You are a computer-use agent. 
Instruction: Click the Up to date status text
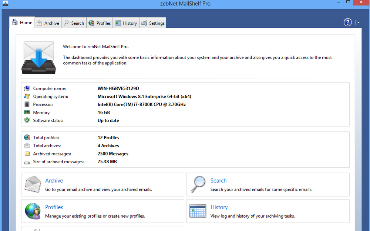[x=108, y=120]
